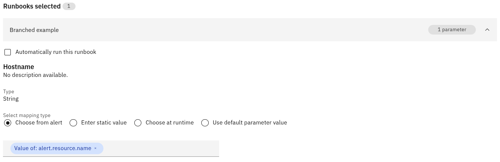Click the String type value
This screenshot has height=162, width=500.
coord(11,99)
